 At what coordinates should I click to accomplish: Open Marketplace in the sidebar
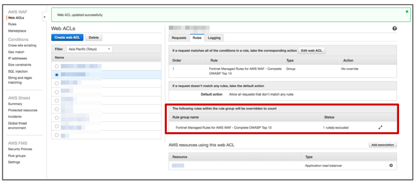point(17,31)
